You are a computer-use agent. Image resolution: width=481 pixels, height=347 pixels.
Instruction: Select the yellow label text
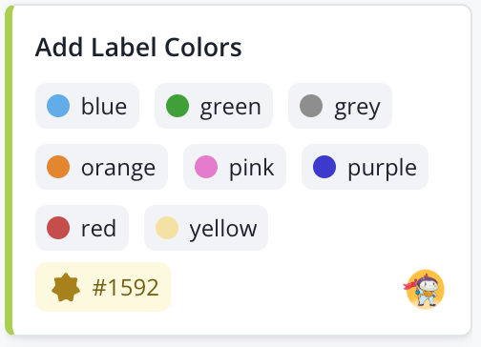[223, 229]
